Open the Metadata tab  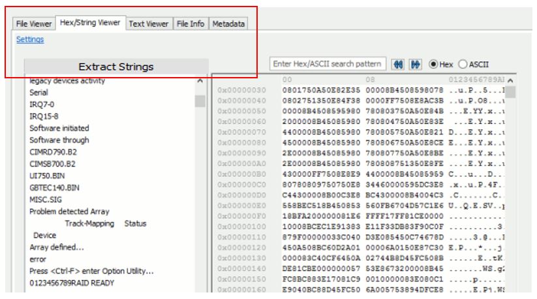point(228,24)
